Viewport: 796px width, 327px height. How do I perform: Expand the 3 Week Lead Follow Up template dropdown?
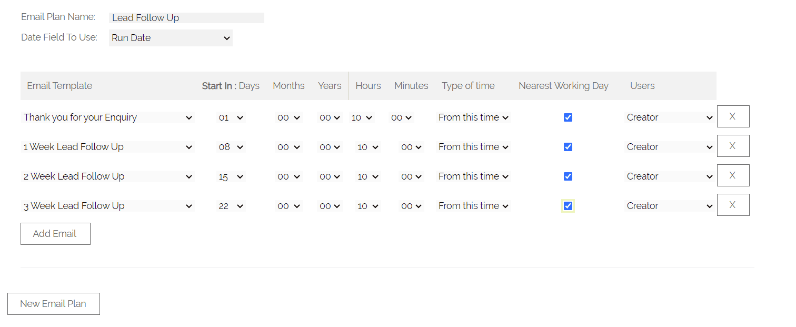click(108, 206)
